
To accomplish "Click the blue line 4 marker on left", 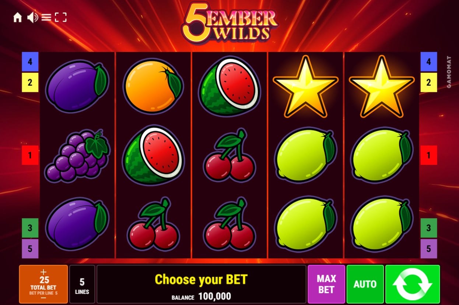I will click(x=30, y=61).
